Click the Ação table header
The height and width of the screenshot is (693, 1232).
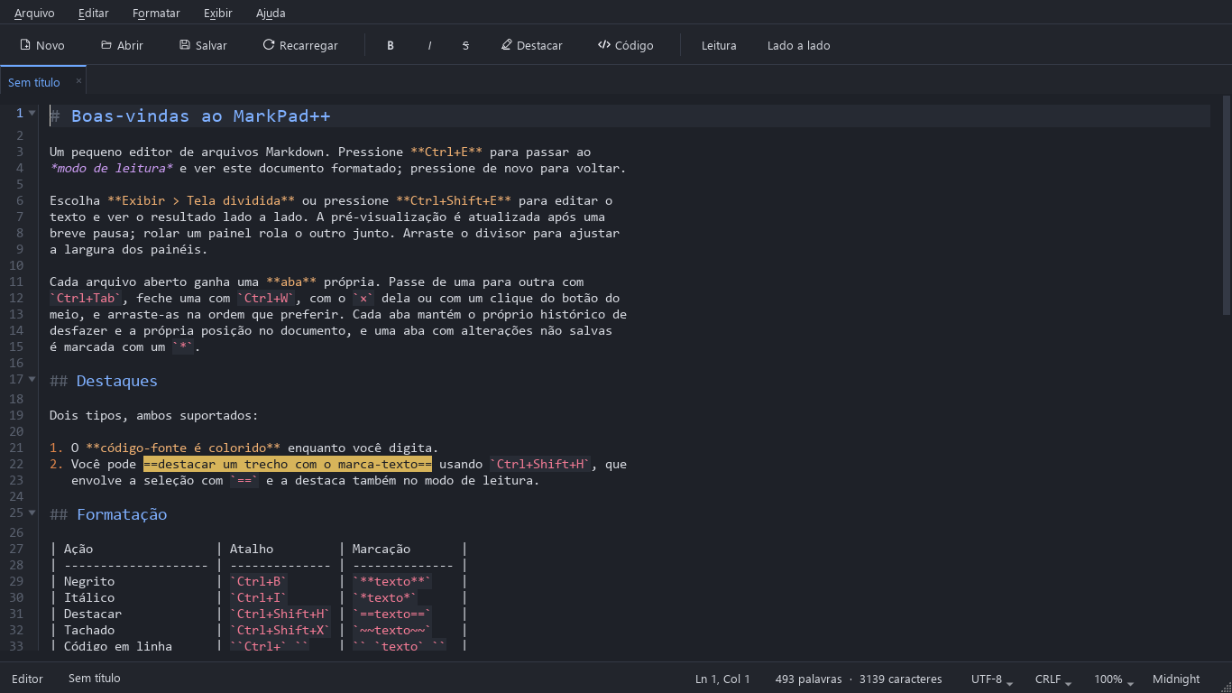coord(78,549)
